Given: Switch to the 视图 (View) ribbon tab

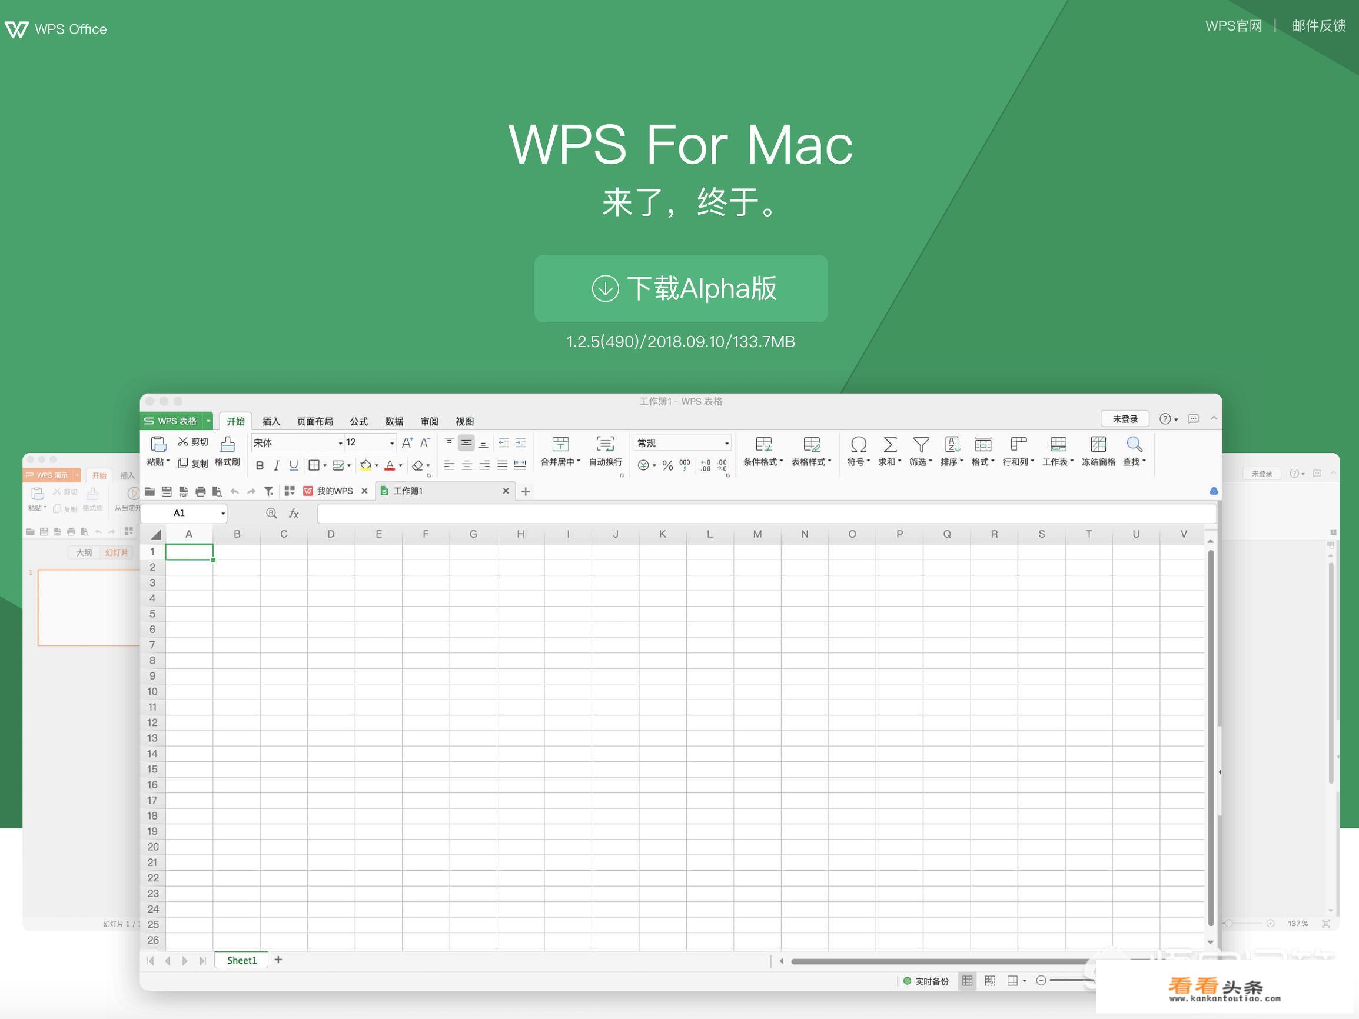Looking at the screenshot, I should [x=464, y=421].
